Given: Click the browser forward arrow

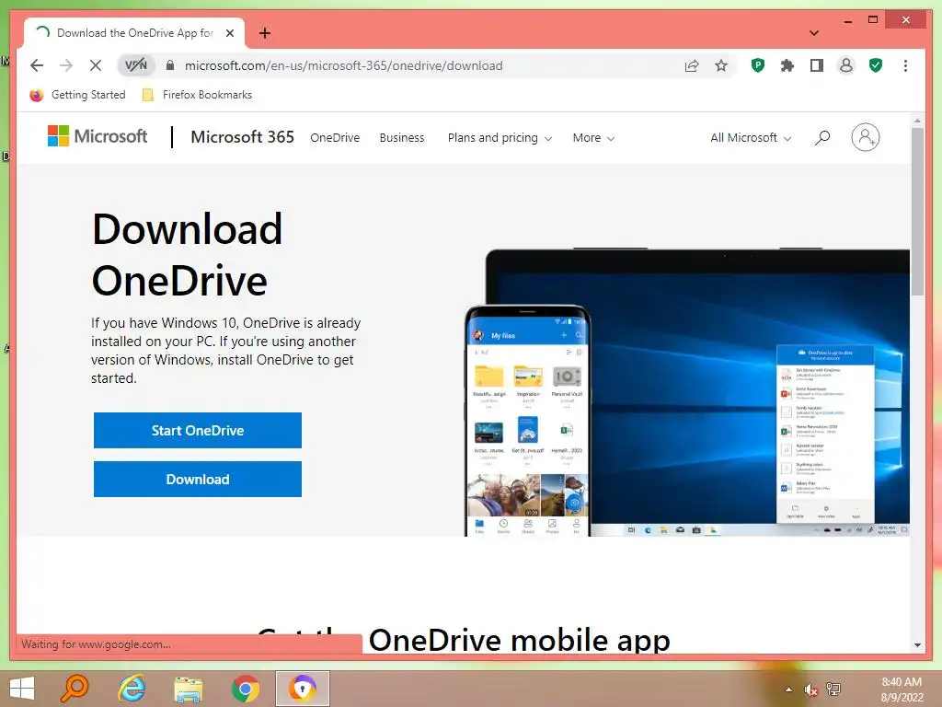Looking at the screenshot, I should point(66,65).
